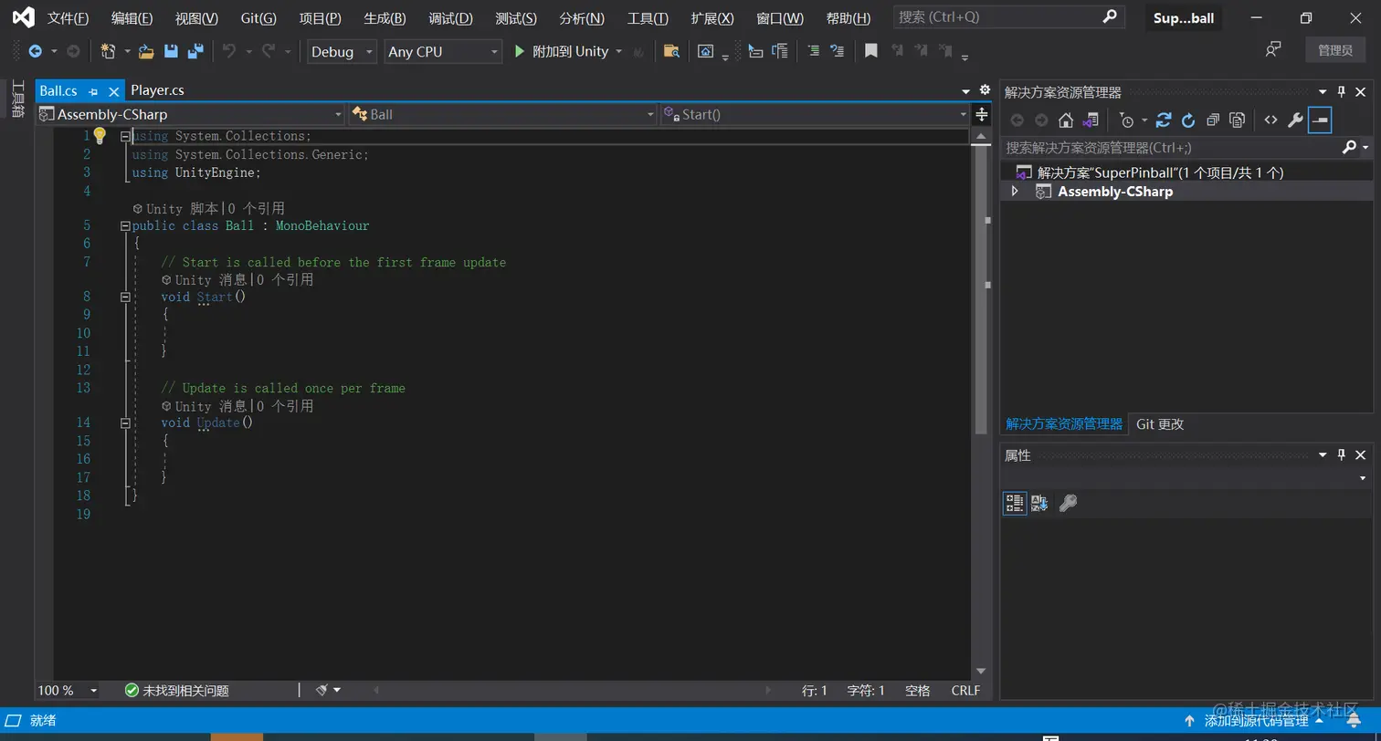
Task: Save the current file with the disk icon
Action: (171, 51)
